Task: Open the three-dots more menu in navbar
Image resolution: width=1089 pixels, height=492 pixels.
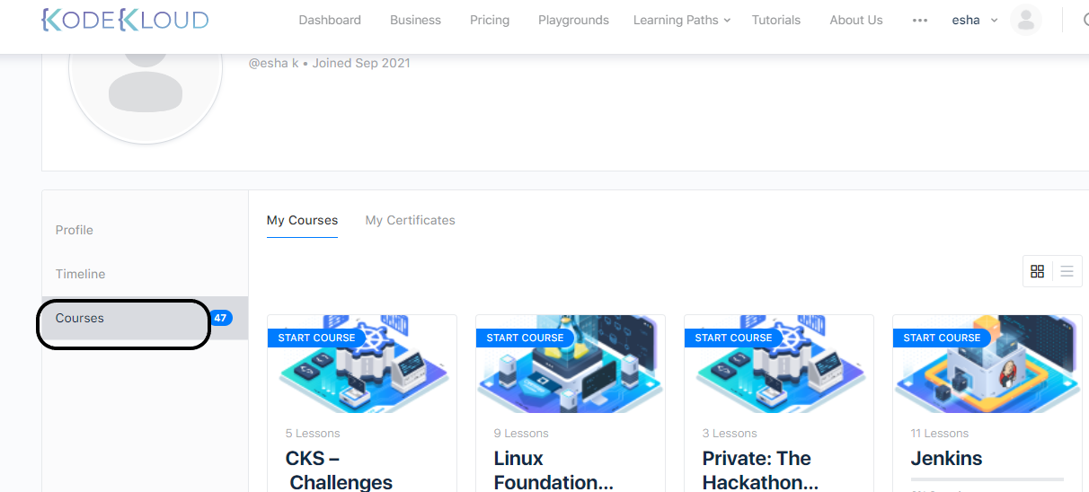Action: (x=919, y=20)
